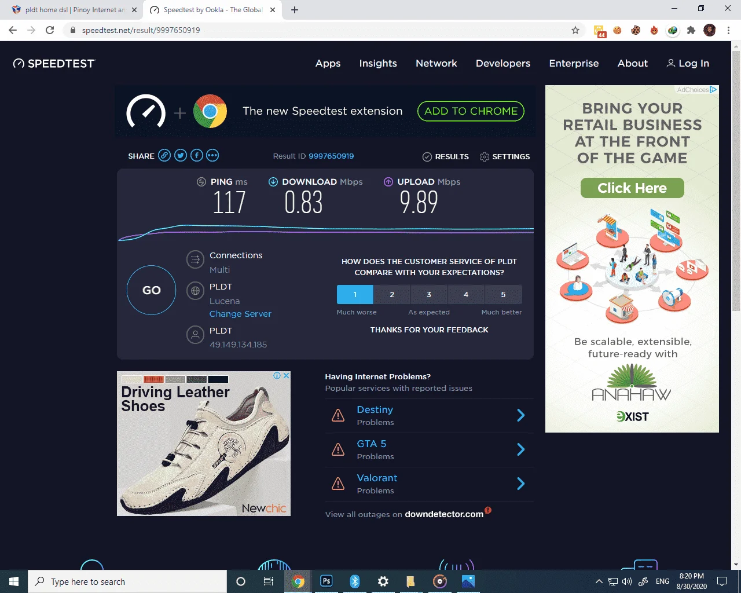
Task: Rate PLDT customer service 5
Action: [x=503, y=294]
